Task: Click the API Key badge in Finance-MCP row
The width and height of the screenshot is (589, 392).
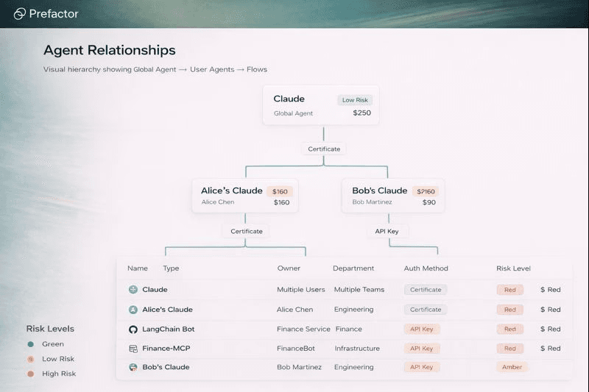Action: point(422,349)
